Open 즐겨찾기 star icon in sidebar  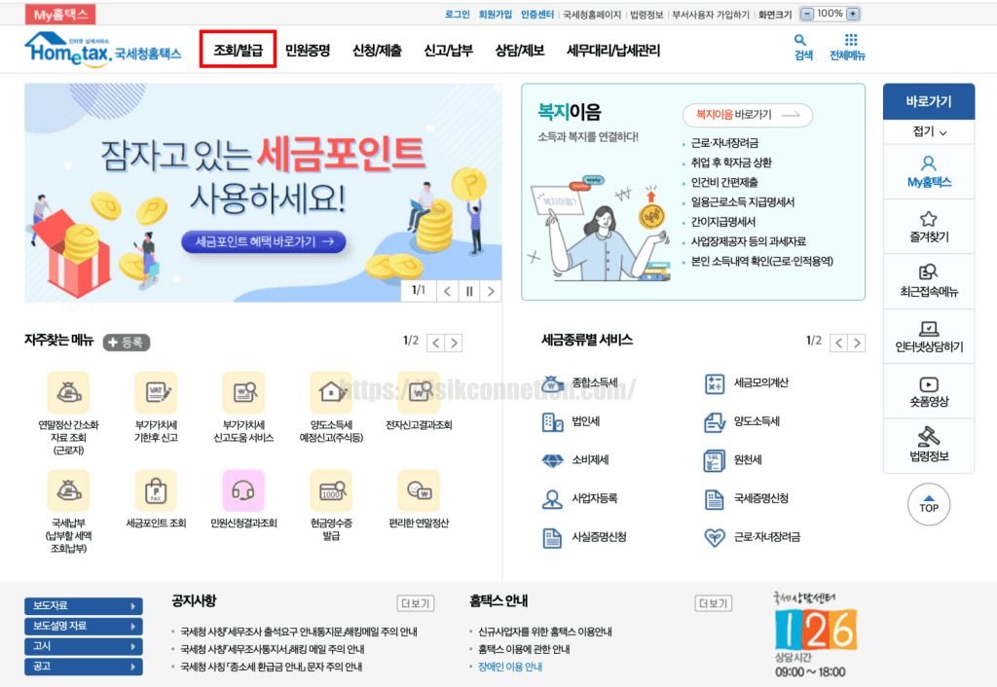928,219
